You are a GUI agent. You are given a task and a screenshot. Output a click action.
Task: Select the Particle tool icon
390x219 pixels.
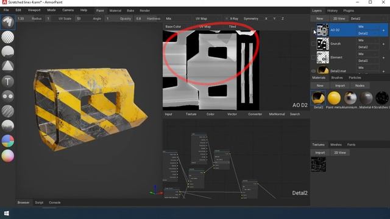[x=8, y=126]
